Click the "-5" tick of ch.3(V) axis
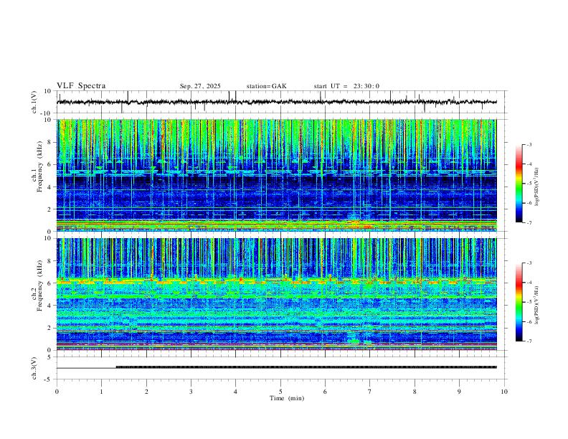Image resolution: width=568 pixels, height=439 pixels. click(49, 379)
